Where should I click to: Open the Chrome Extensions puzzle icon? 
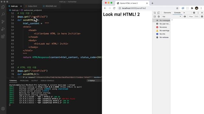(x=192, y=8)
